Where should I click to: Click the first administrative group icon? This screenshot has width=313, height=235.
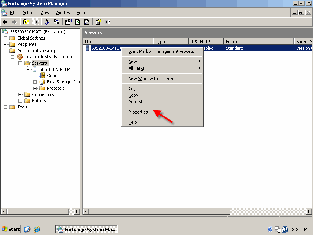[20, 57]
